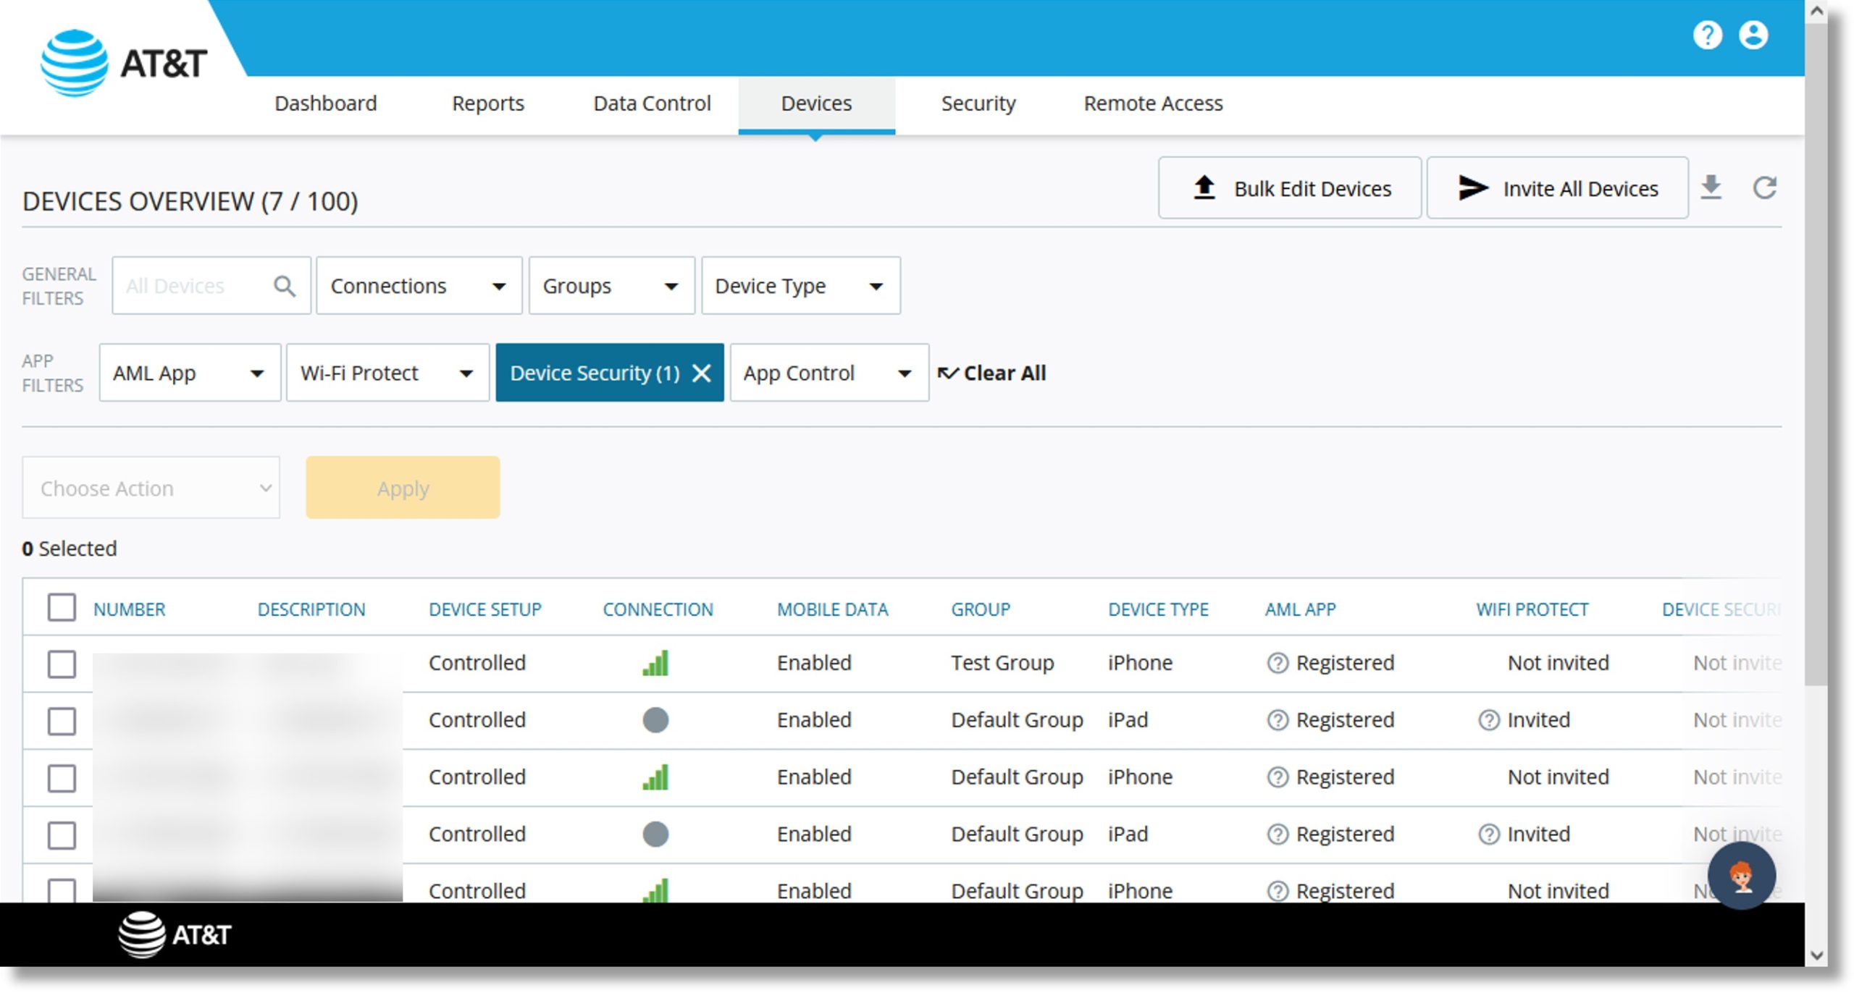Sort by the CONNECTION column header
This screenshot has height=993, width=1854.
click(x=658, y=609)
